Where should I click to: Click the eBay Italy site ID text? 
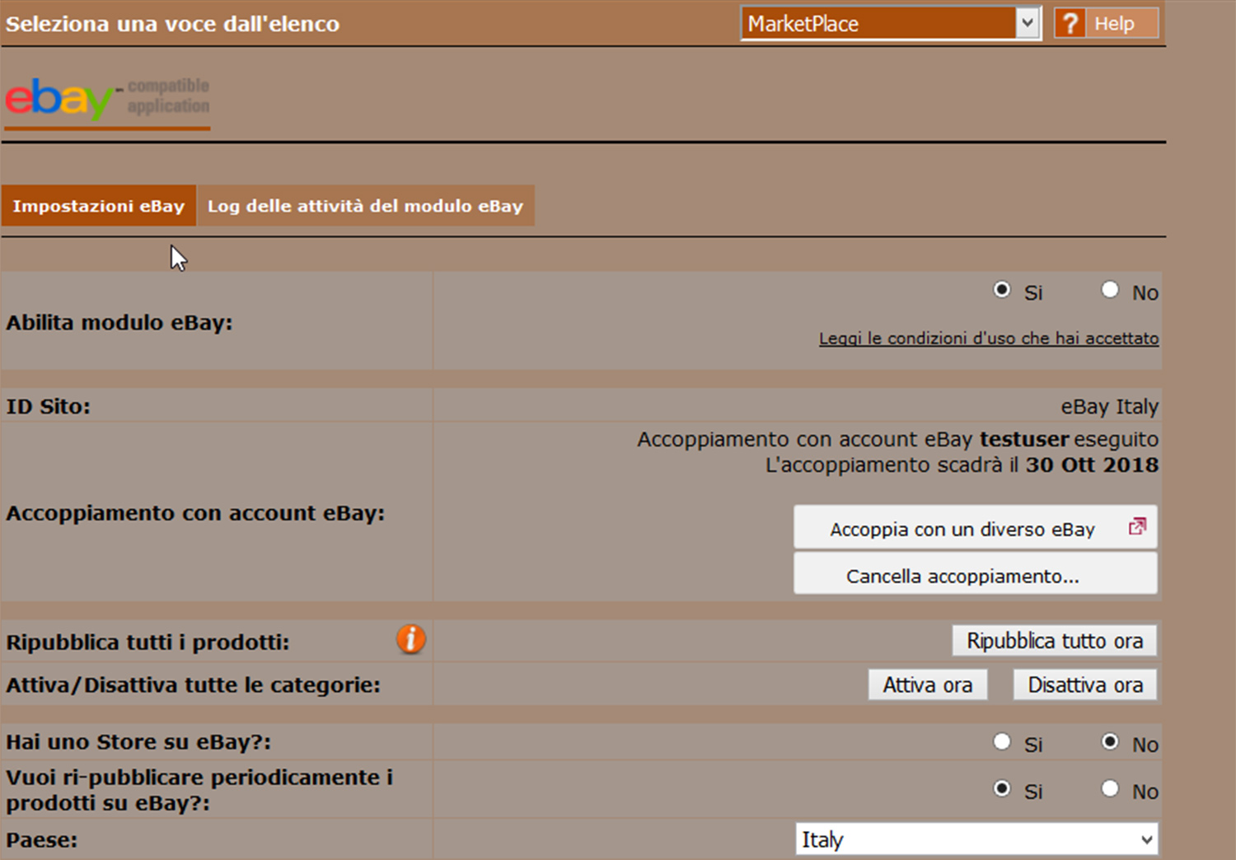click(1109, 407)
